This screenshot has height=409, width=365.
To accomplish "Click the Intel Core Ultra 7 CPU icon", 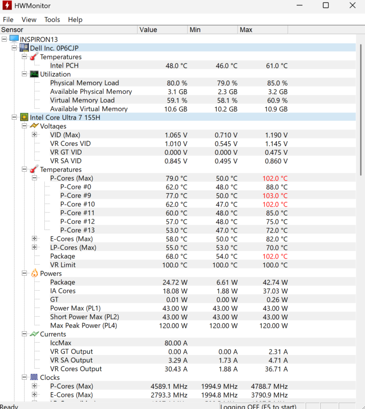I will (24, 117).
